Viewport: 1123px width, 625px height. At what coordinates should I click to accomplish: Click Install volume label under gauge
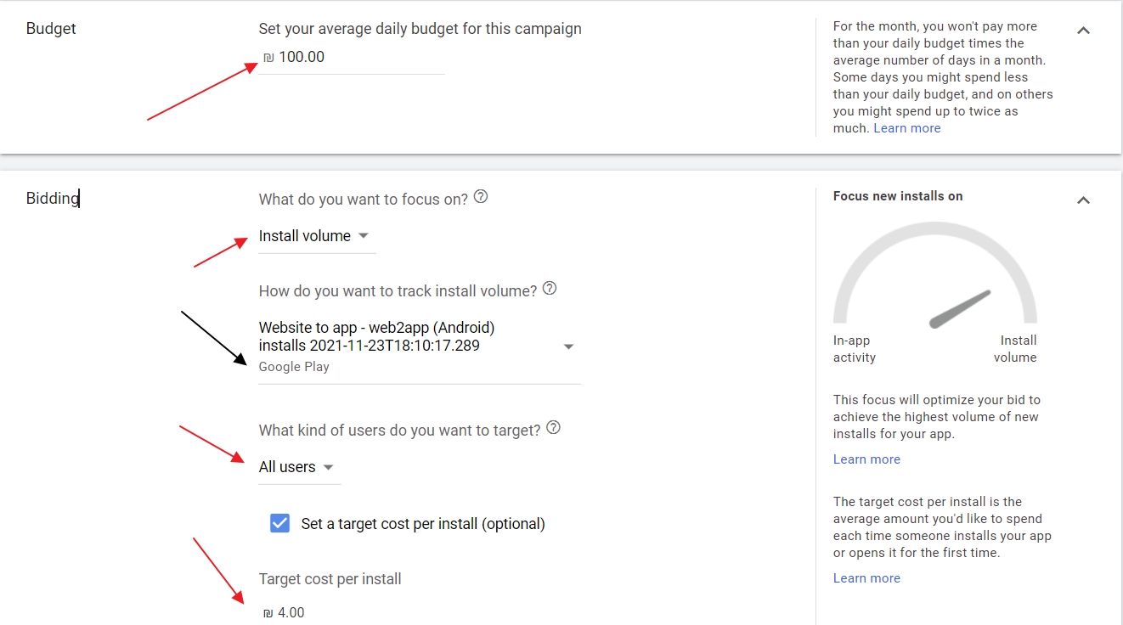pos(1016,349)
